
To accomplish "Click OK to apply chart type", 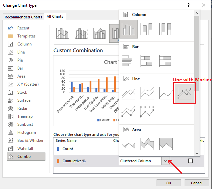I will click(169, 183).
